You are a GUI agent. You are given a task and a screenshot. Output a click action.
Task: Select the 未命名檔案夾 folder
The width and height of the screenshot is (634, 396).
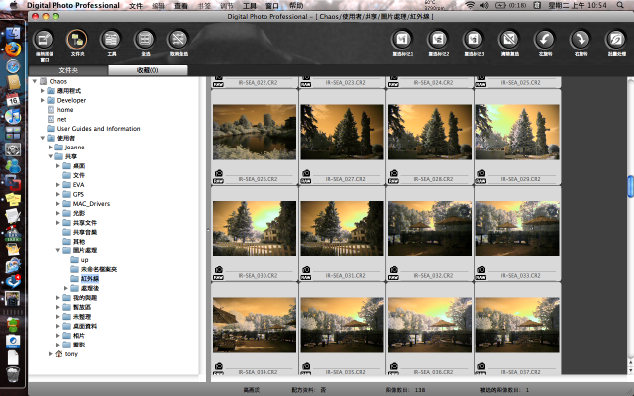tap(99, 269)
